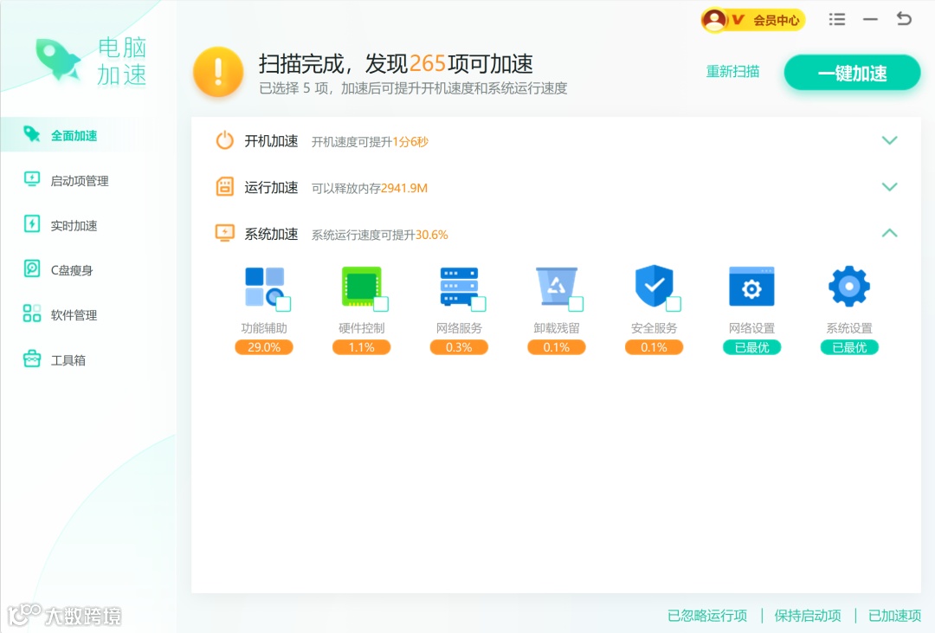
Task: Tick the 硬件控制 checkbox
Action: (x=381, y=304)
